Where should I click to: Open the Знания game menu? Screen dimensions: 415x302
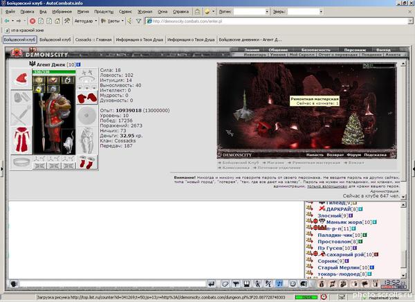[x=252, y=50]
